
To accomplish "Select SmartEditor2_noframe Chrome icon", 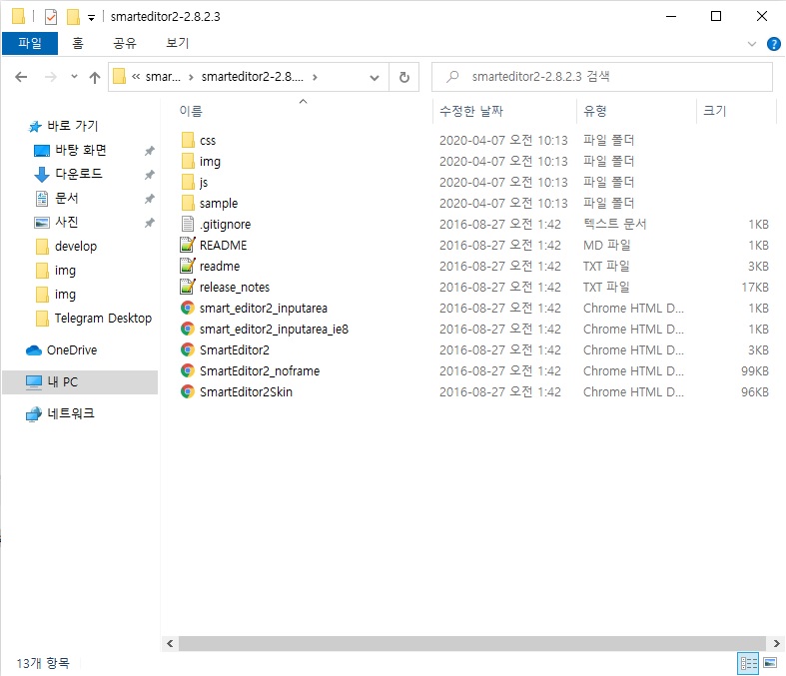I will 188,371.
